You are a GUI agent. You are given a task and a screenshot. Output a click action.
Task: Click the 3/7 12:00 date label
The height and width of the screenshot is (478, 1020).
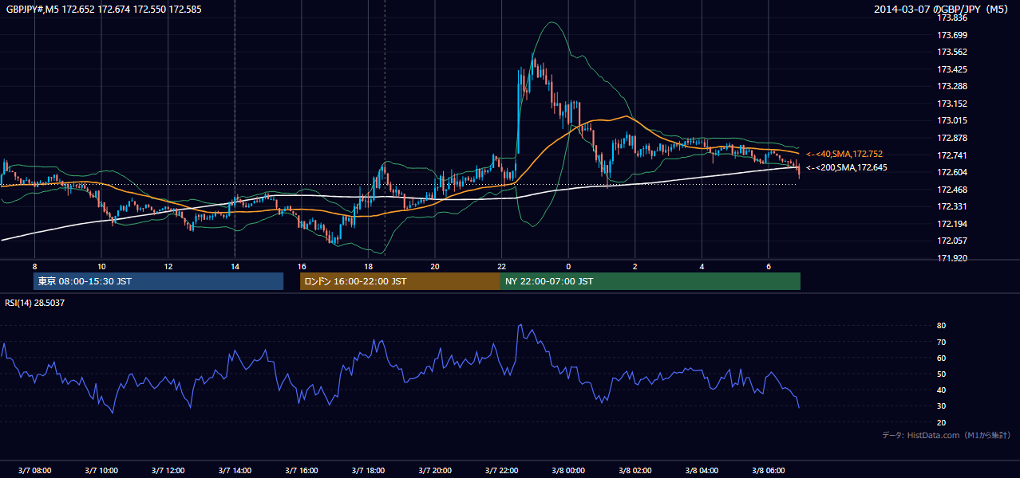[168, 471]
